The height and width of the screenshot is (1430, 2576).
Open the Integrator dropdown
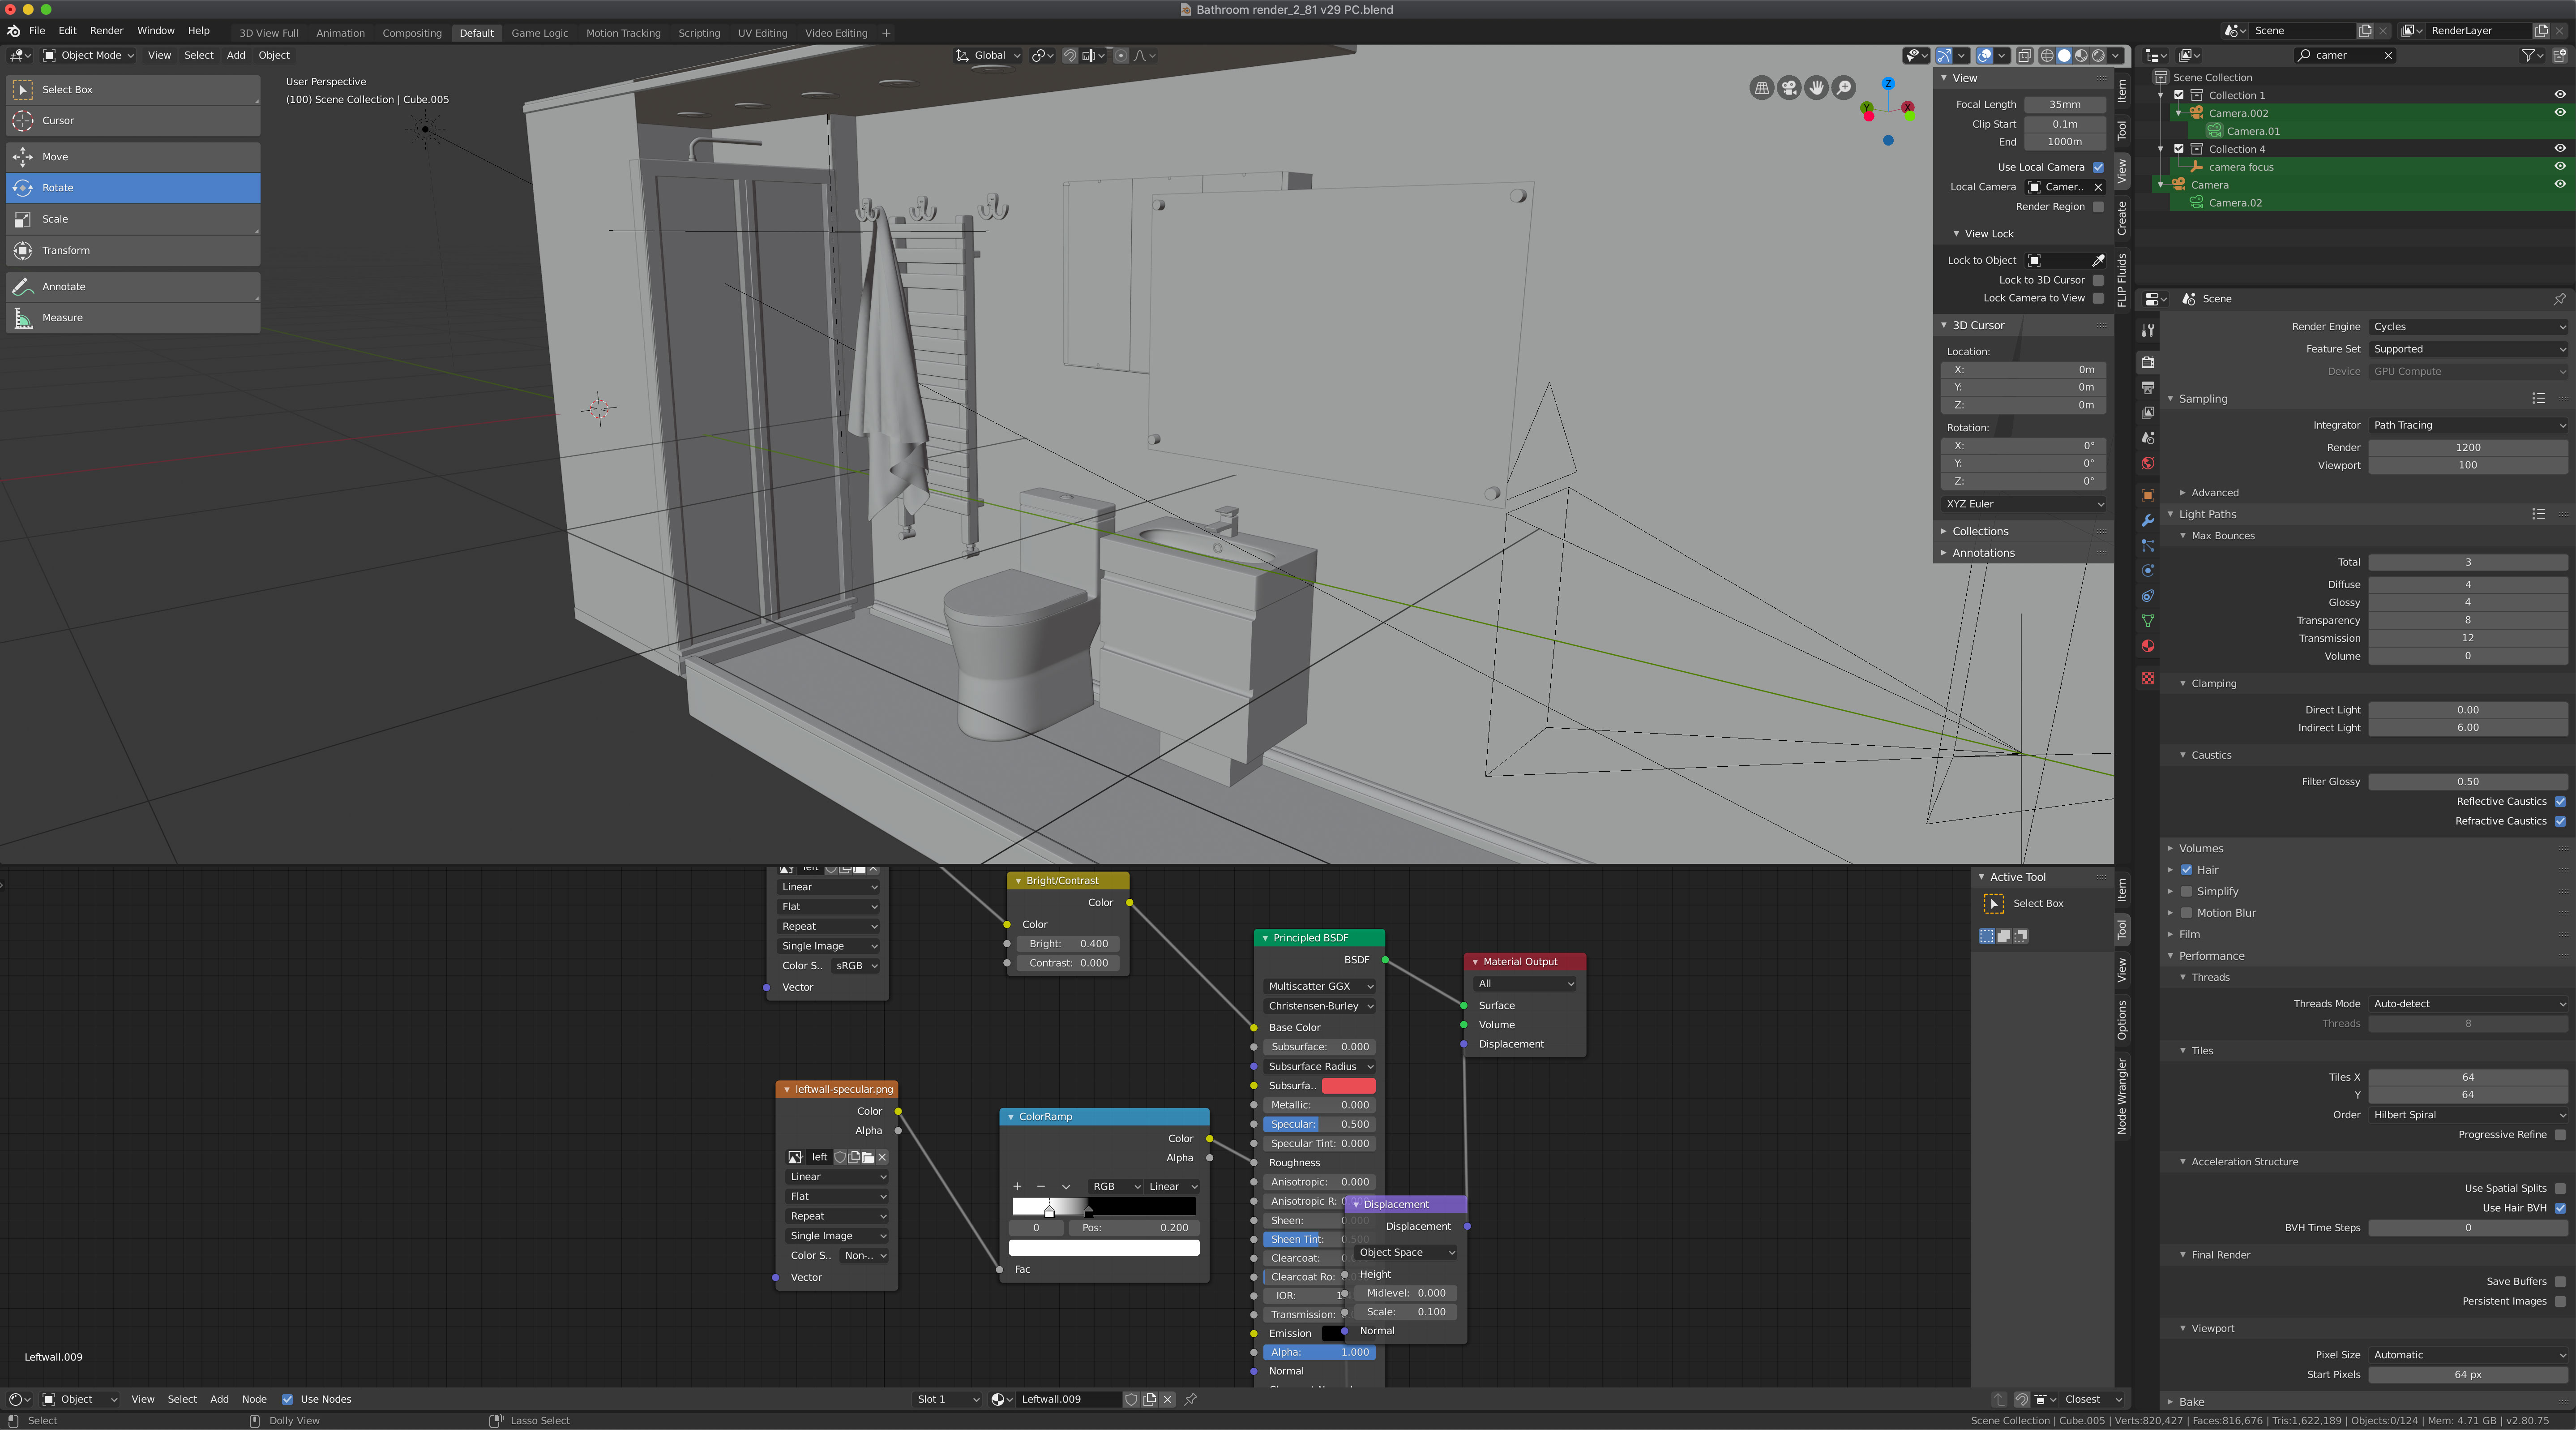(2468, 425)
